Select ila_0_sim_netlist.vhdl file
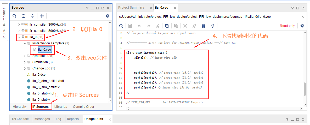This screenshot has height=125, width=310. pyautogui.click(x=48, y=81)
